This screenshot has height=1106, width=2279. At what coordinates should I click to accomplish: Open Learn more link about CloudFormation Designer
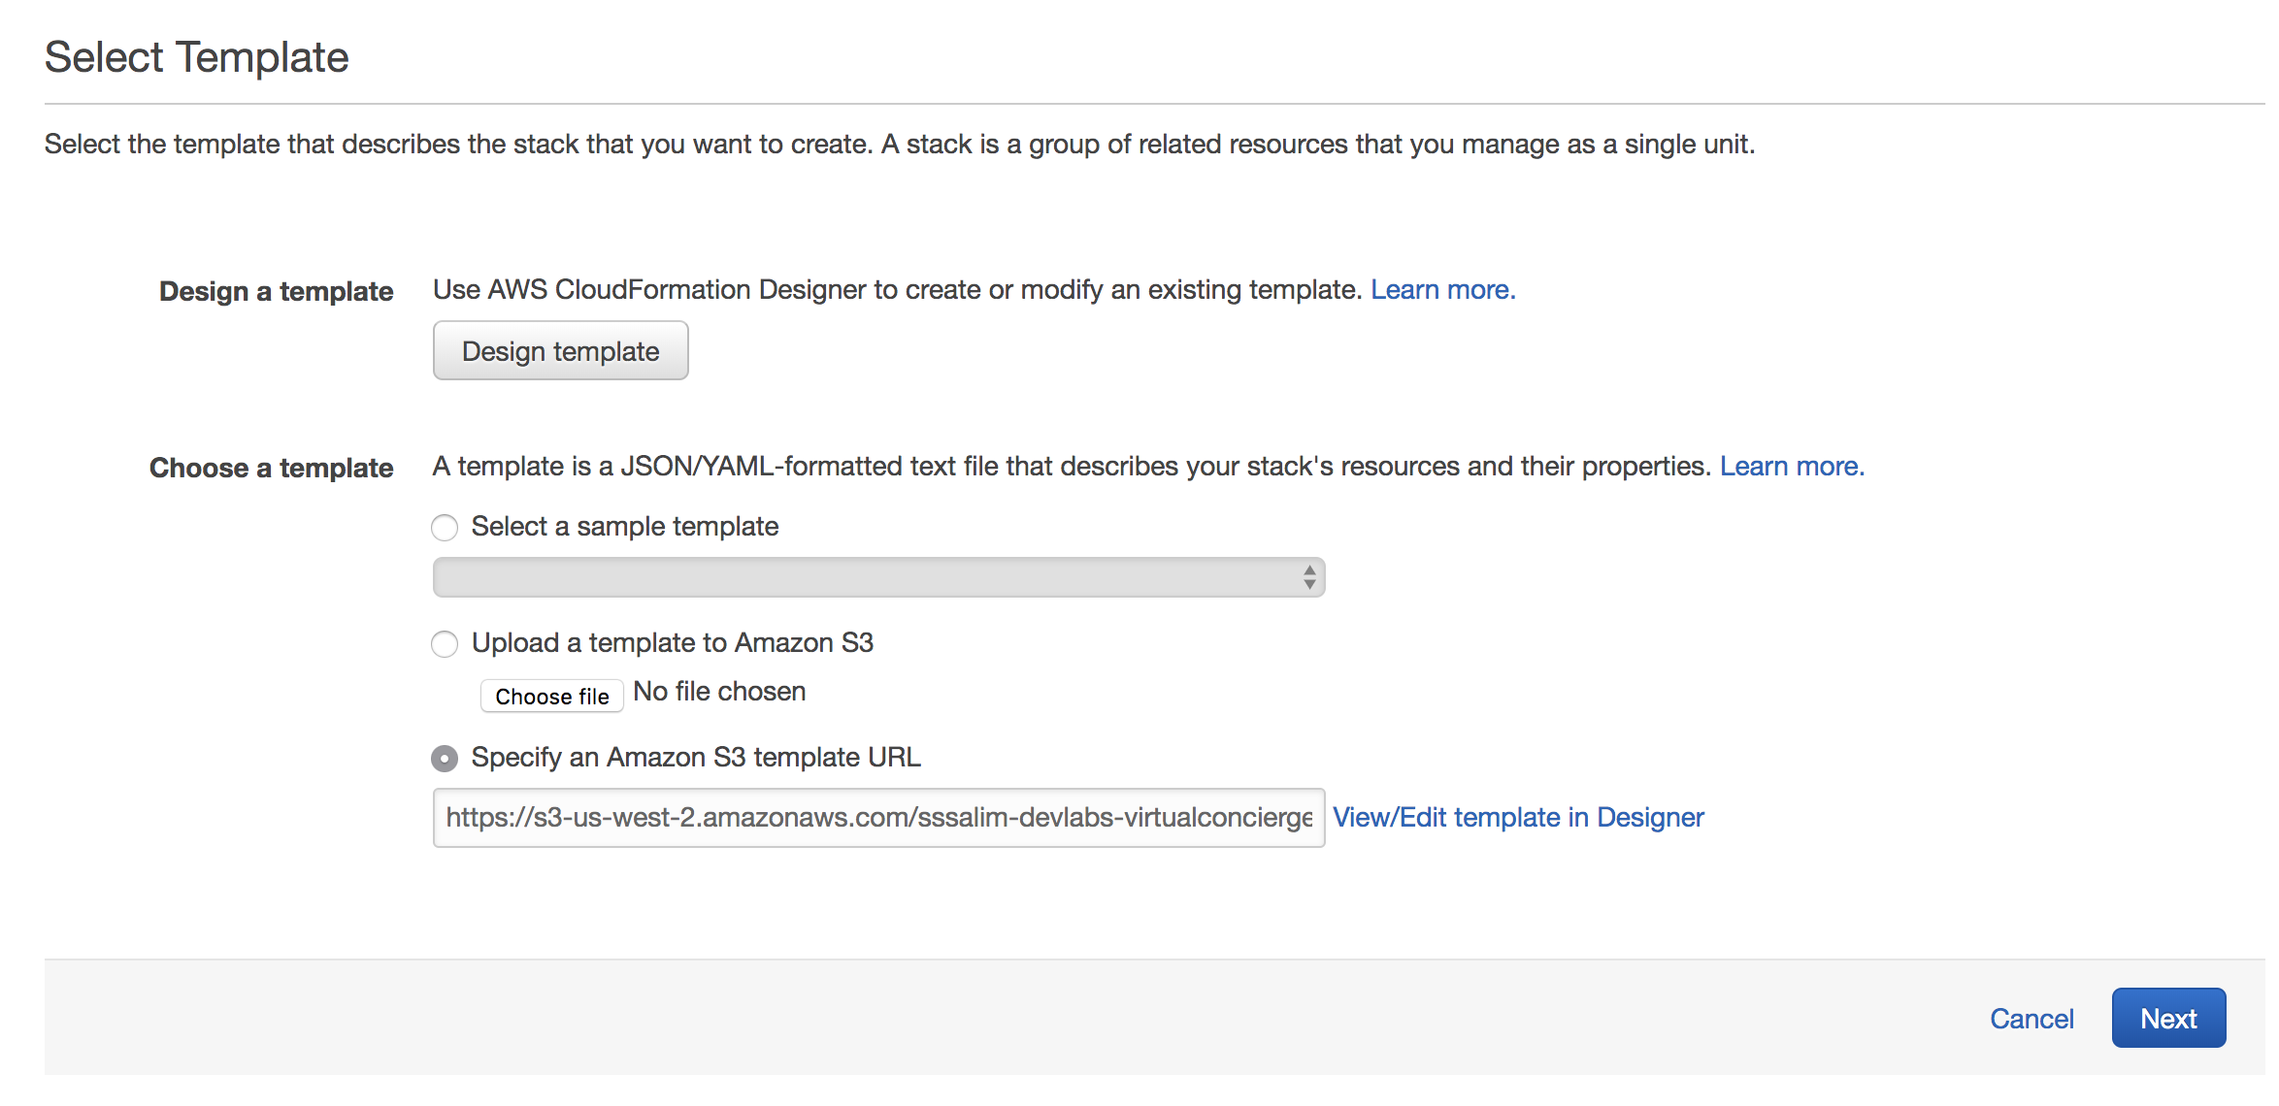tap(1442, 290)
